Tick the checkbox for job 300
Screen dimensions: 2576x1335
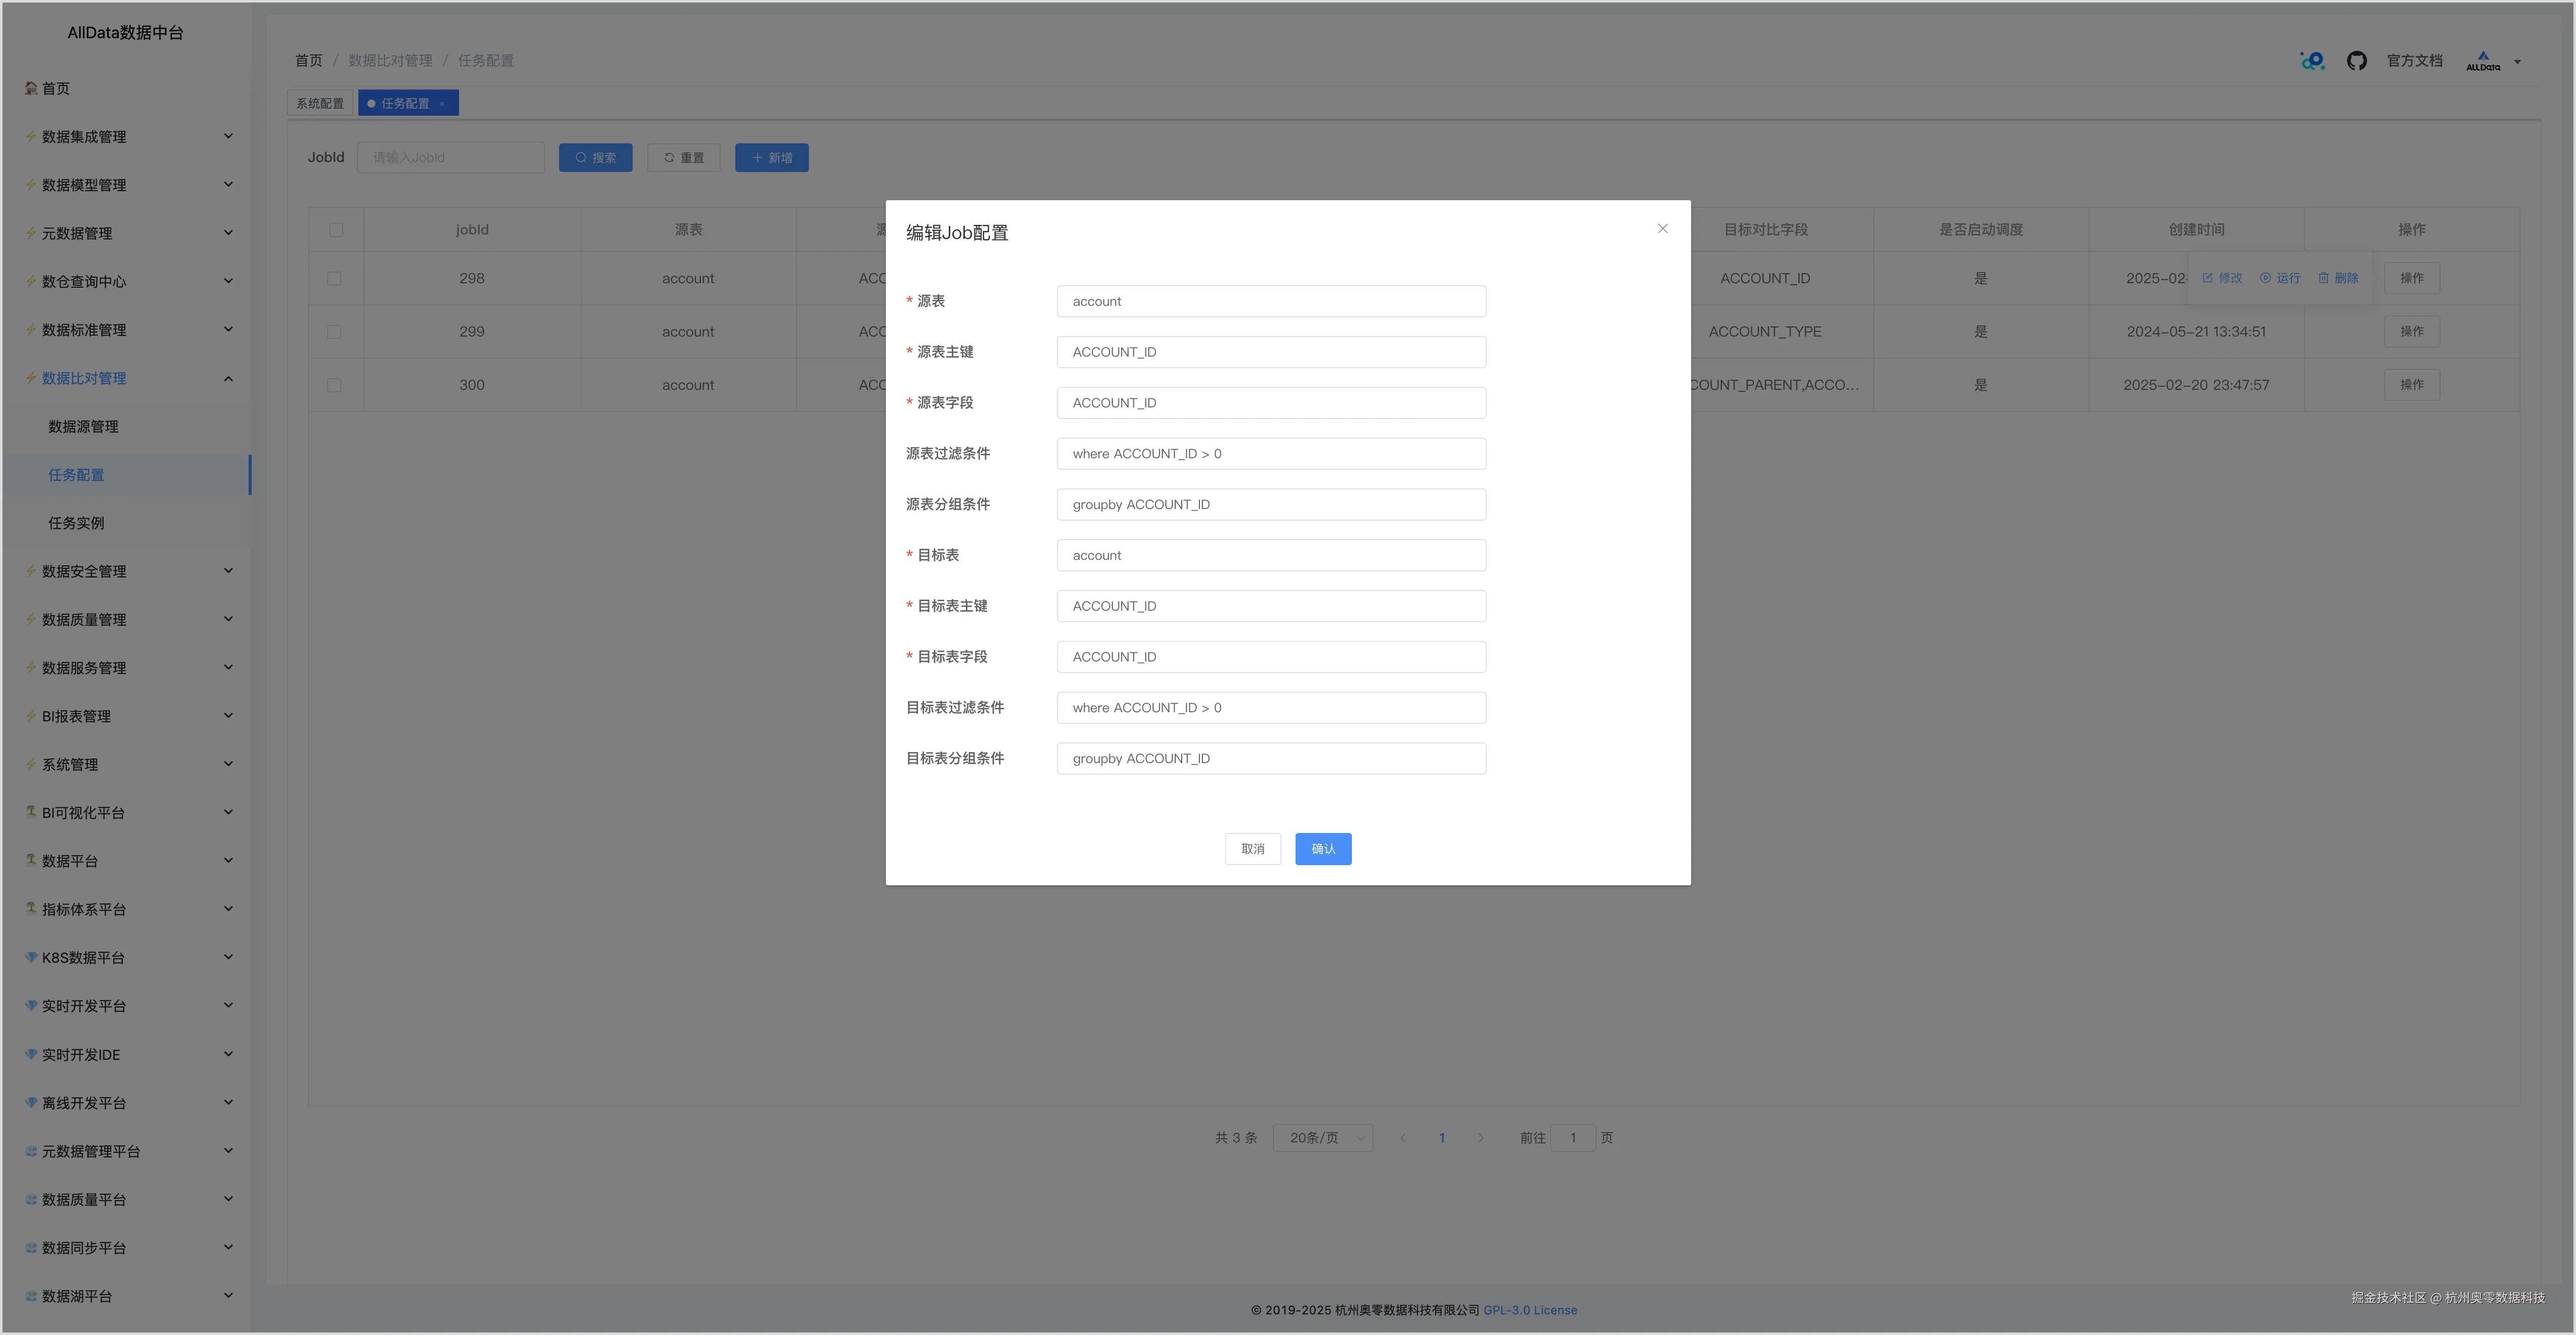click(x=334, y=385)
